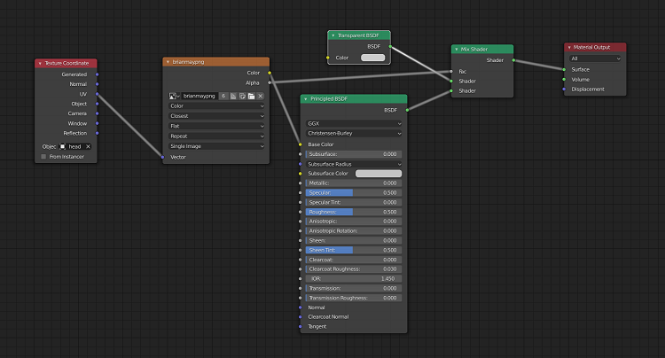Click the Transparent BSDF color swatch
This screenshot has width=665, height=358.
(372, 58)
